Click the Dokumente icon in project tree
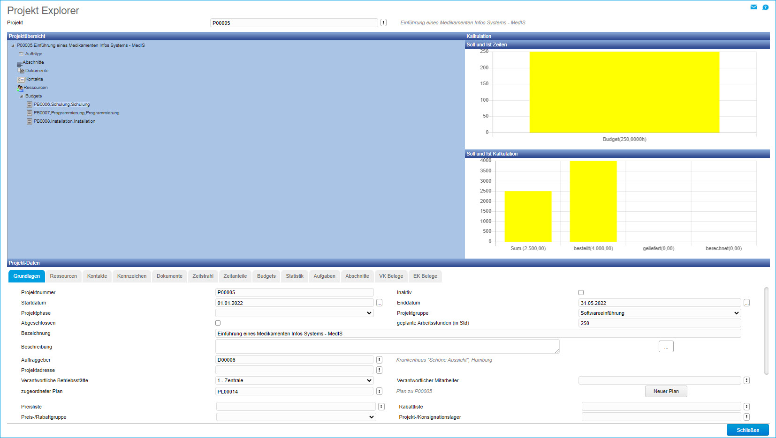Screen dimensions: 776x438 tap(21, 71)
